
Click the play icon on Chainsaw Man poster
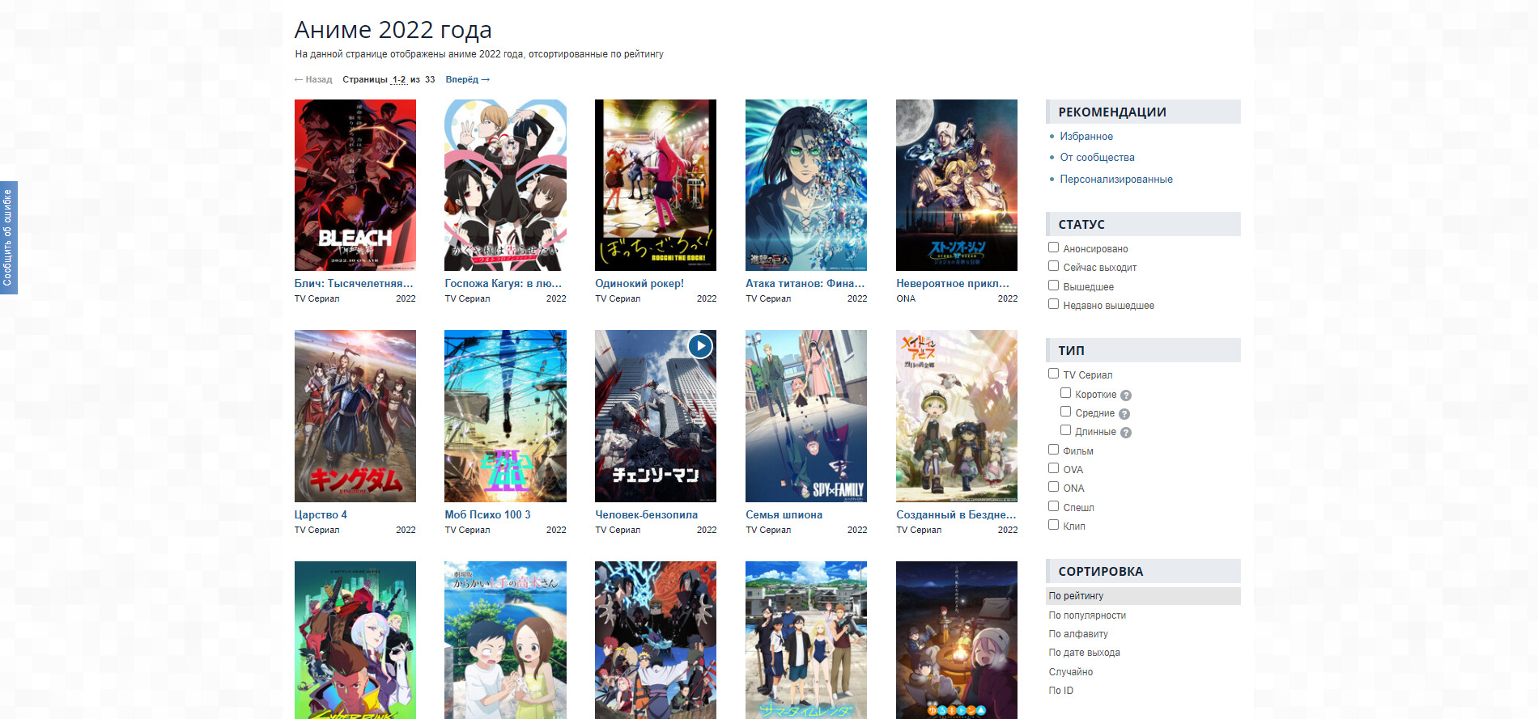point(700,346)
